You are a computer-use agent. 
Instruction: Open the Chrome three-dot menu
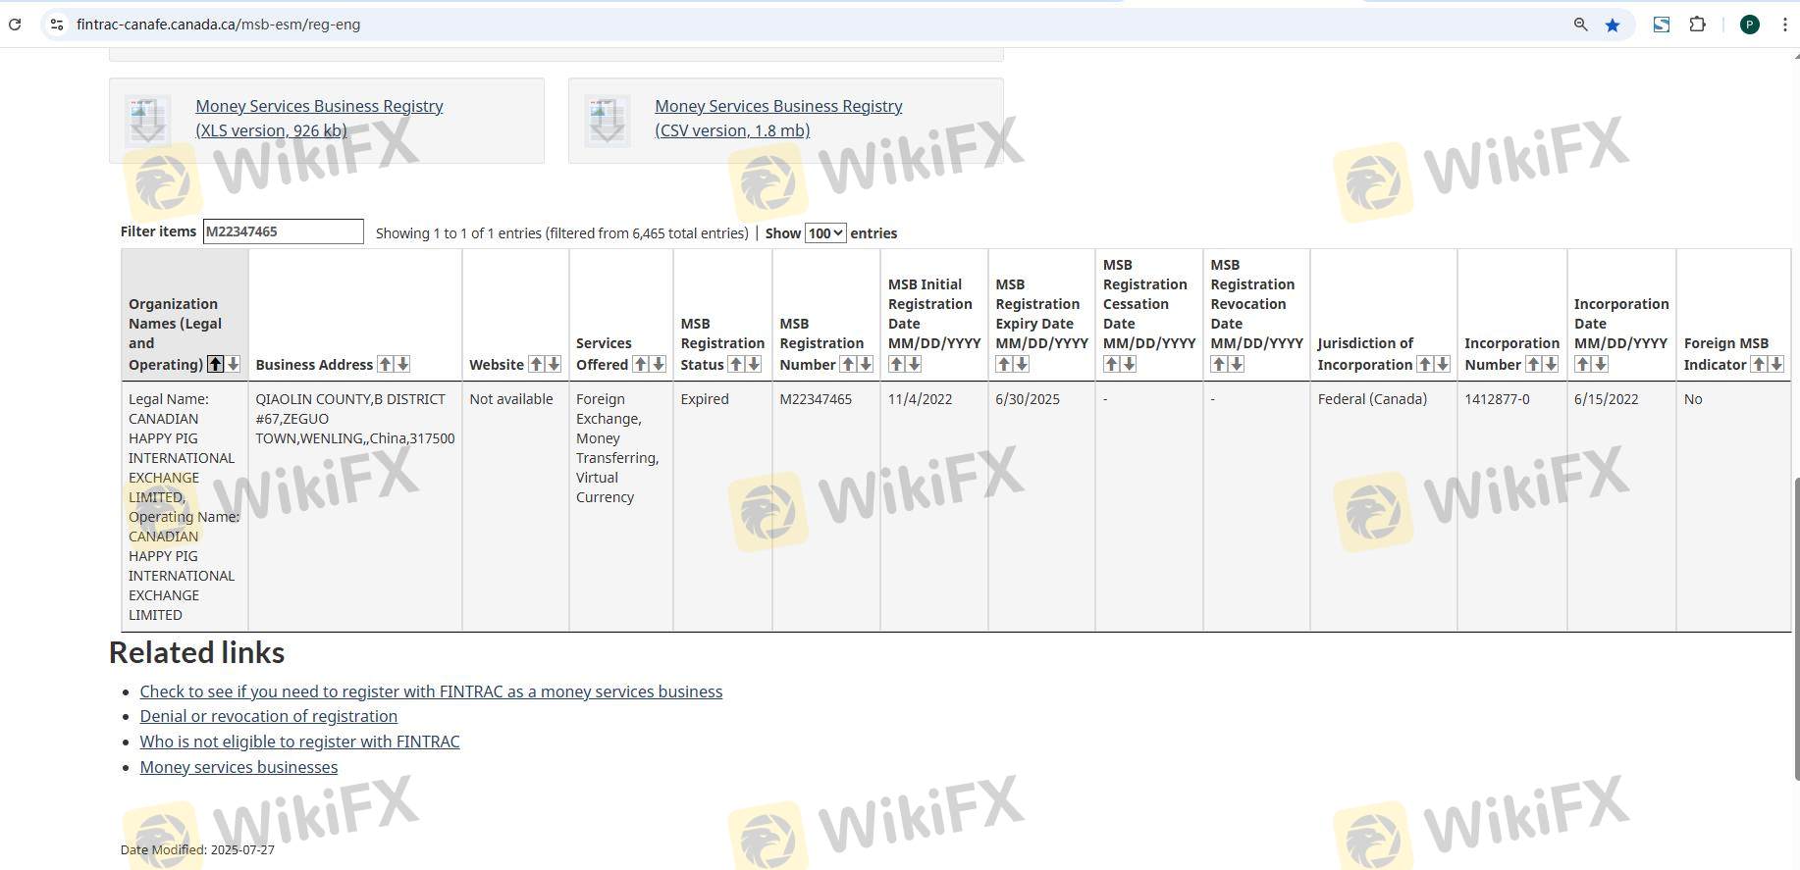[1784, 25]
